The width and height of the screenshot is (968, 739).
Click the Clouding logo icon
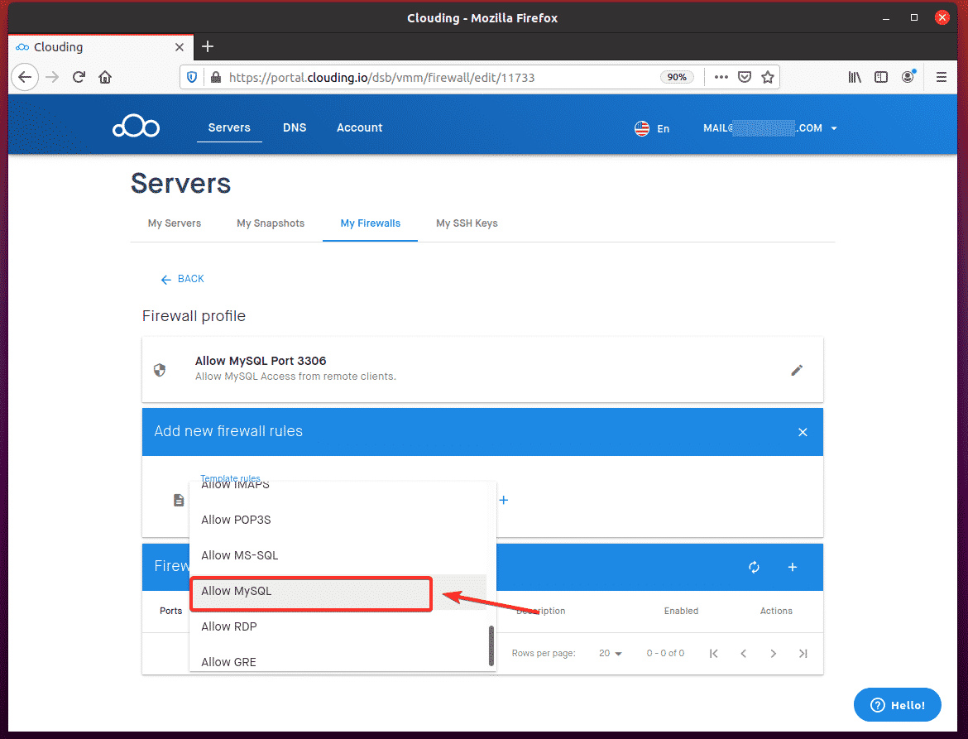tap(136, 127)
